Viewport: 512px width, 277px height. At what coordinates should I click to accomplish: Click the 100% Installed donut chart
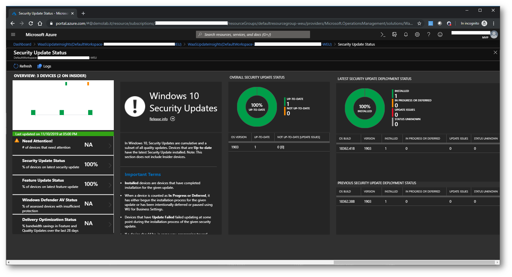point(365,108)
